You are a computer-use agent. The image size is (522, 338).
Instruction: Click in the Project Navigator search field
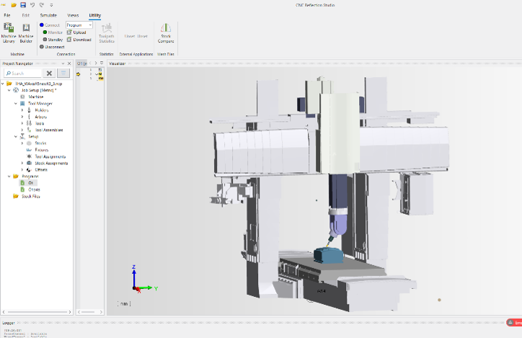coord(22,74)
